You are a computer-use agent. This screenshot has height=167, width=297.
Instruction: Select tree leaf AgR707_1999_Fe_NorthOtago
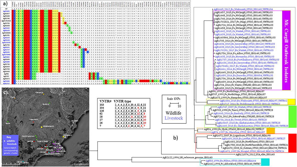[236, 94]
